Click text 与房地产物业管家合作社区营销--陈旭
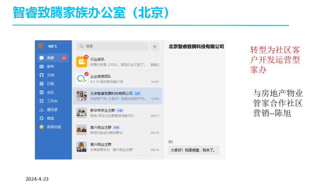The height and width of the screenshot is (188, 335). [278, 103]
